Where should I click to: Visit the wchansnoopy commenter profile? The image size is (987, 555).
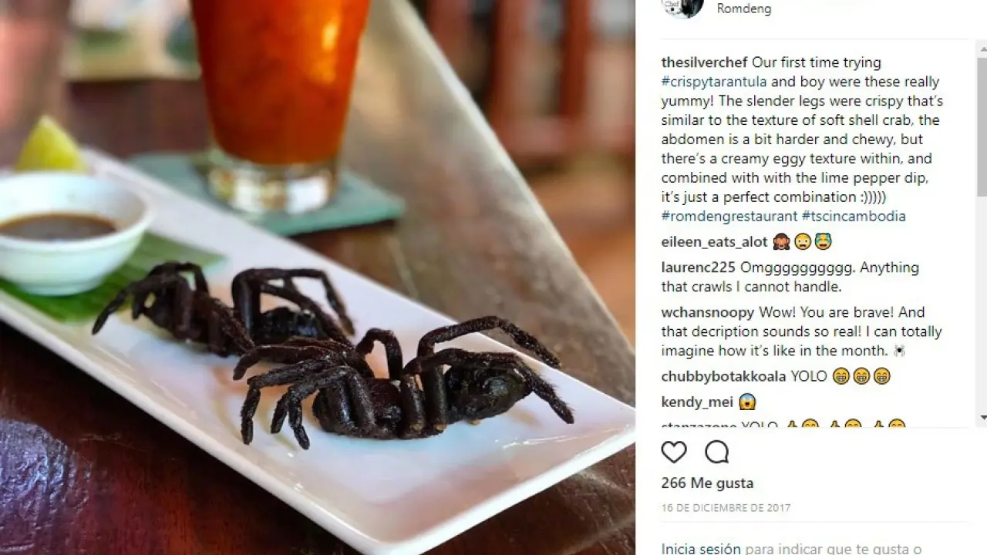click(708, 313)
